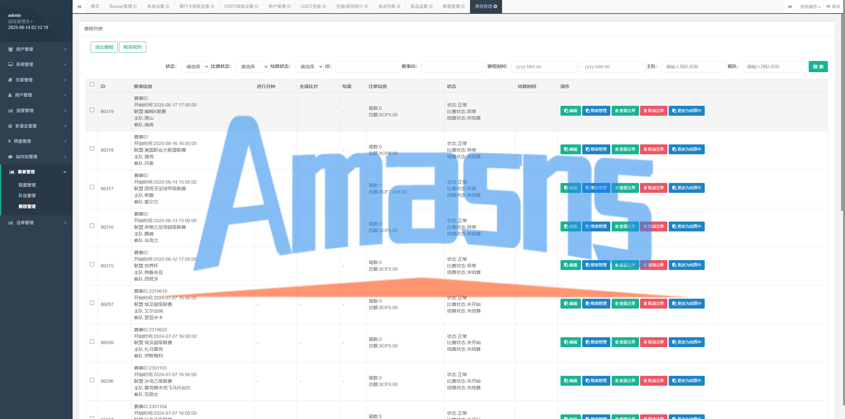Close the Banner管理 tab via x icon
845x419 pixels.
[135, 7]
